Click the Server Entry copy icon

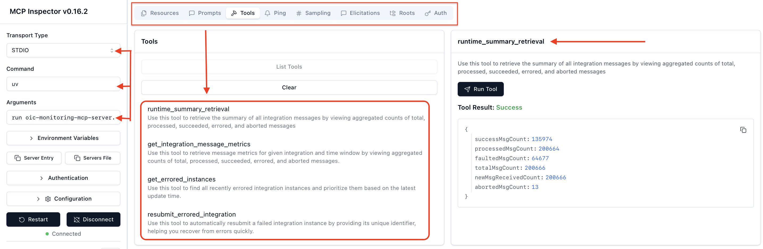tap(18, 158)
